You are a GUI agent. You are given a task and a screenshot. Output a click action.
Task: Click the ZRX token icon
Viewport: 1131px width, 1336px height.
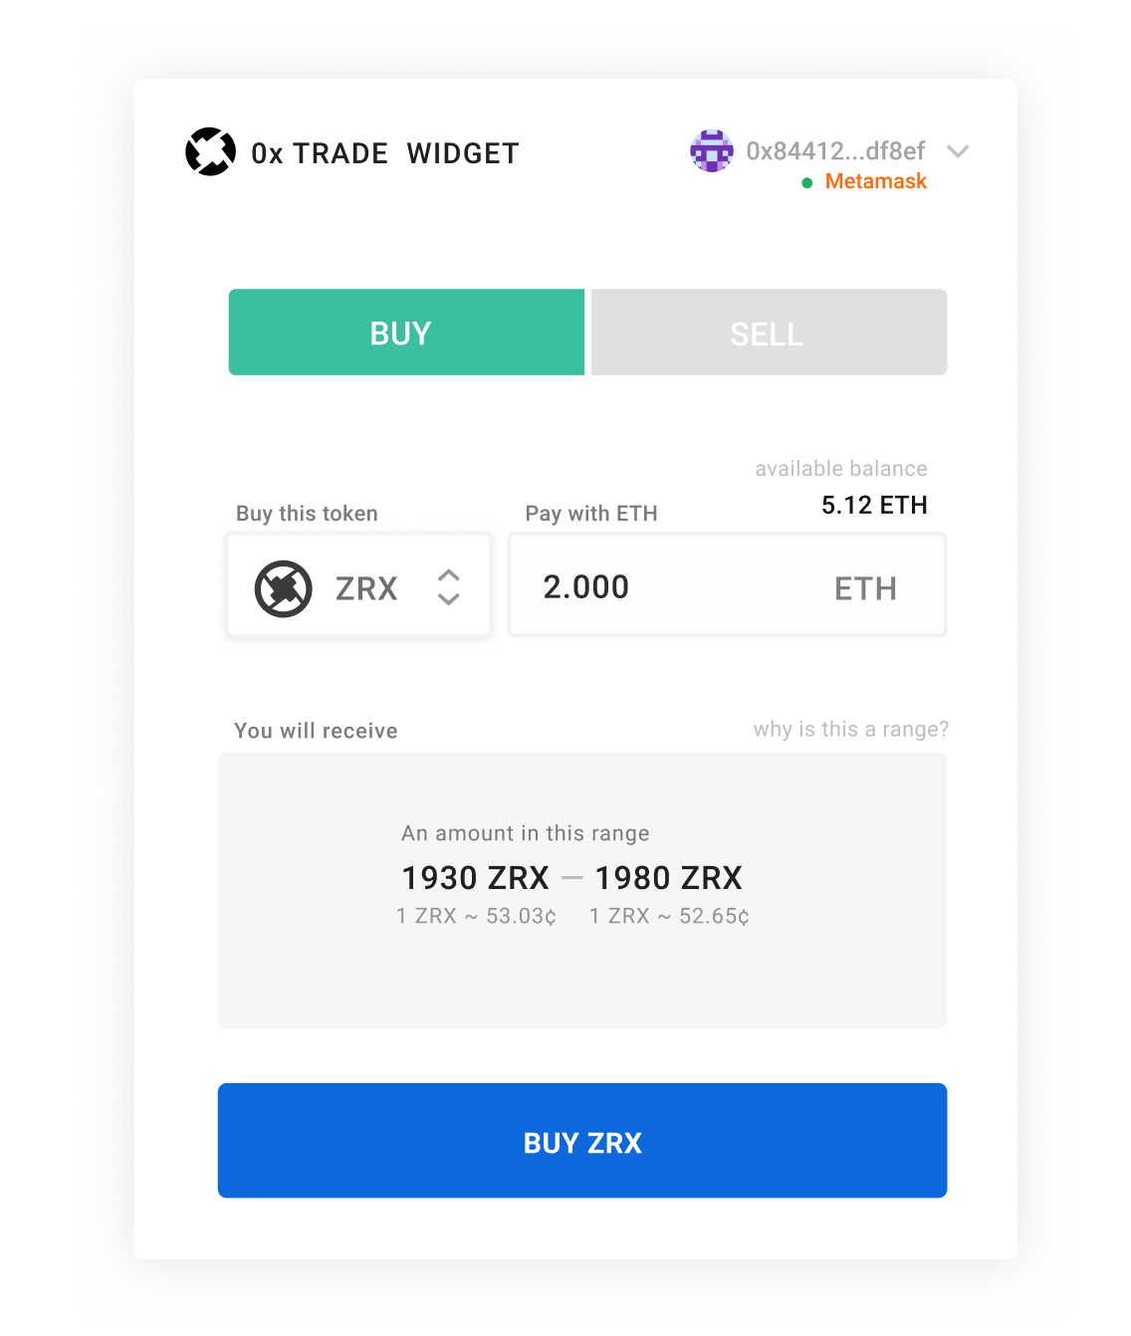point(284,588)
